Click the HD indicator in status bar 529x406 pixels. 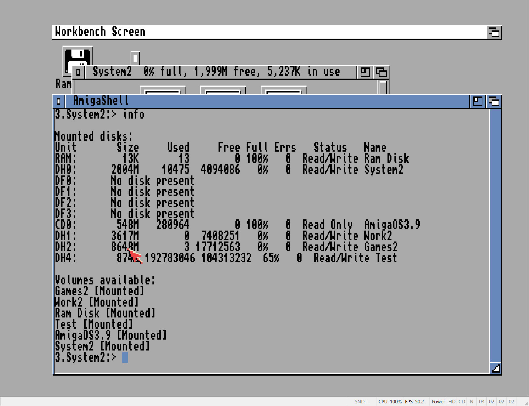coord(452,401)
